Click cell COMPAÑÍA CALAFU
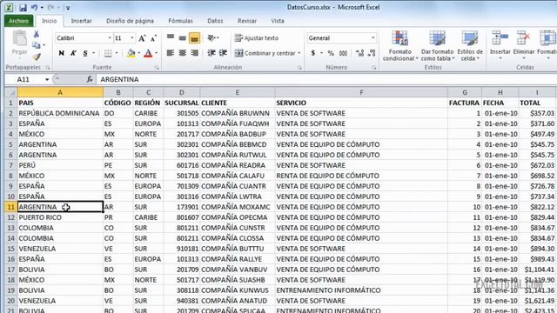The height and width of the screenshot is (313, 557). (x=238, y=176)
